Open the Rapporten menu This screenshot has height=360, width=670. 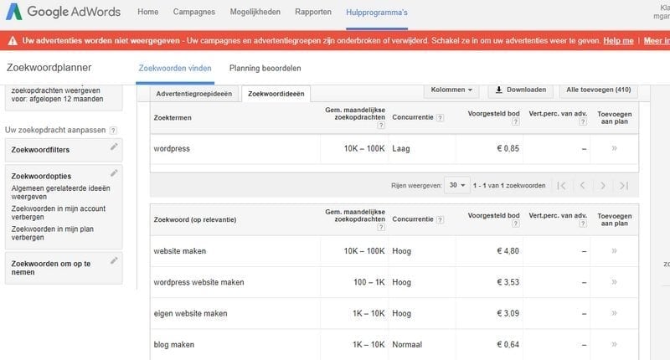click(313, 12)
